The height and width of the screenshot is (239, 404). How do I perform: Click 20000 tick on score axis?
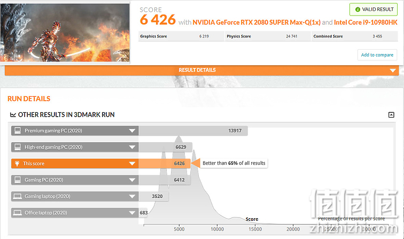pyautogui.click(x=293, y=229)
